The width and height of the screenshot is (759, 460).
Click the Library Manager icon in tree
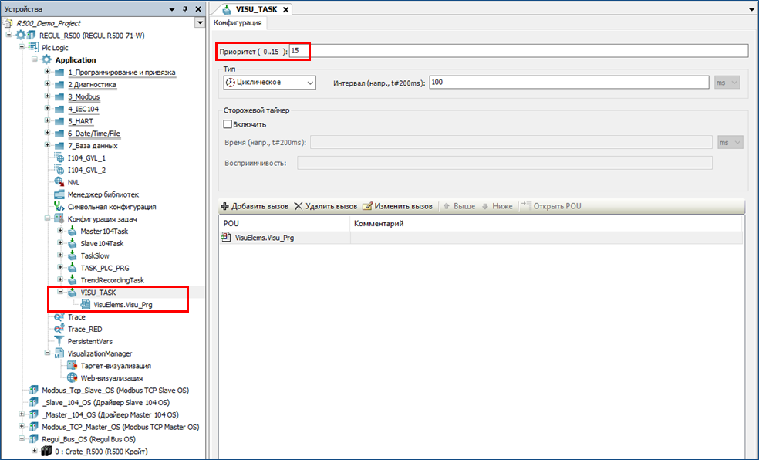pos(60,194)
